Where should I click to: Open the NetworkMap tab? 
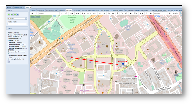18,8
